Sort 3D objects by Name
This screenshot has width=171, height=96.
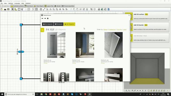pos(105,30)
